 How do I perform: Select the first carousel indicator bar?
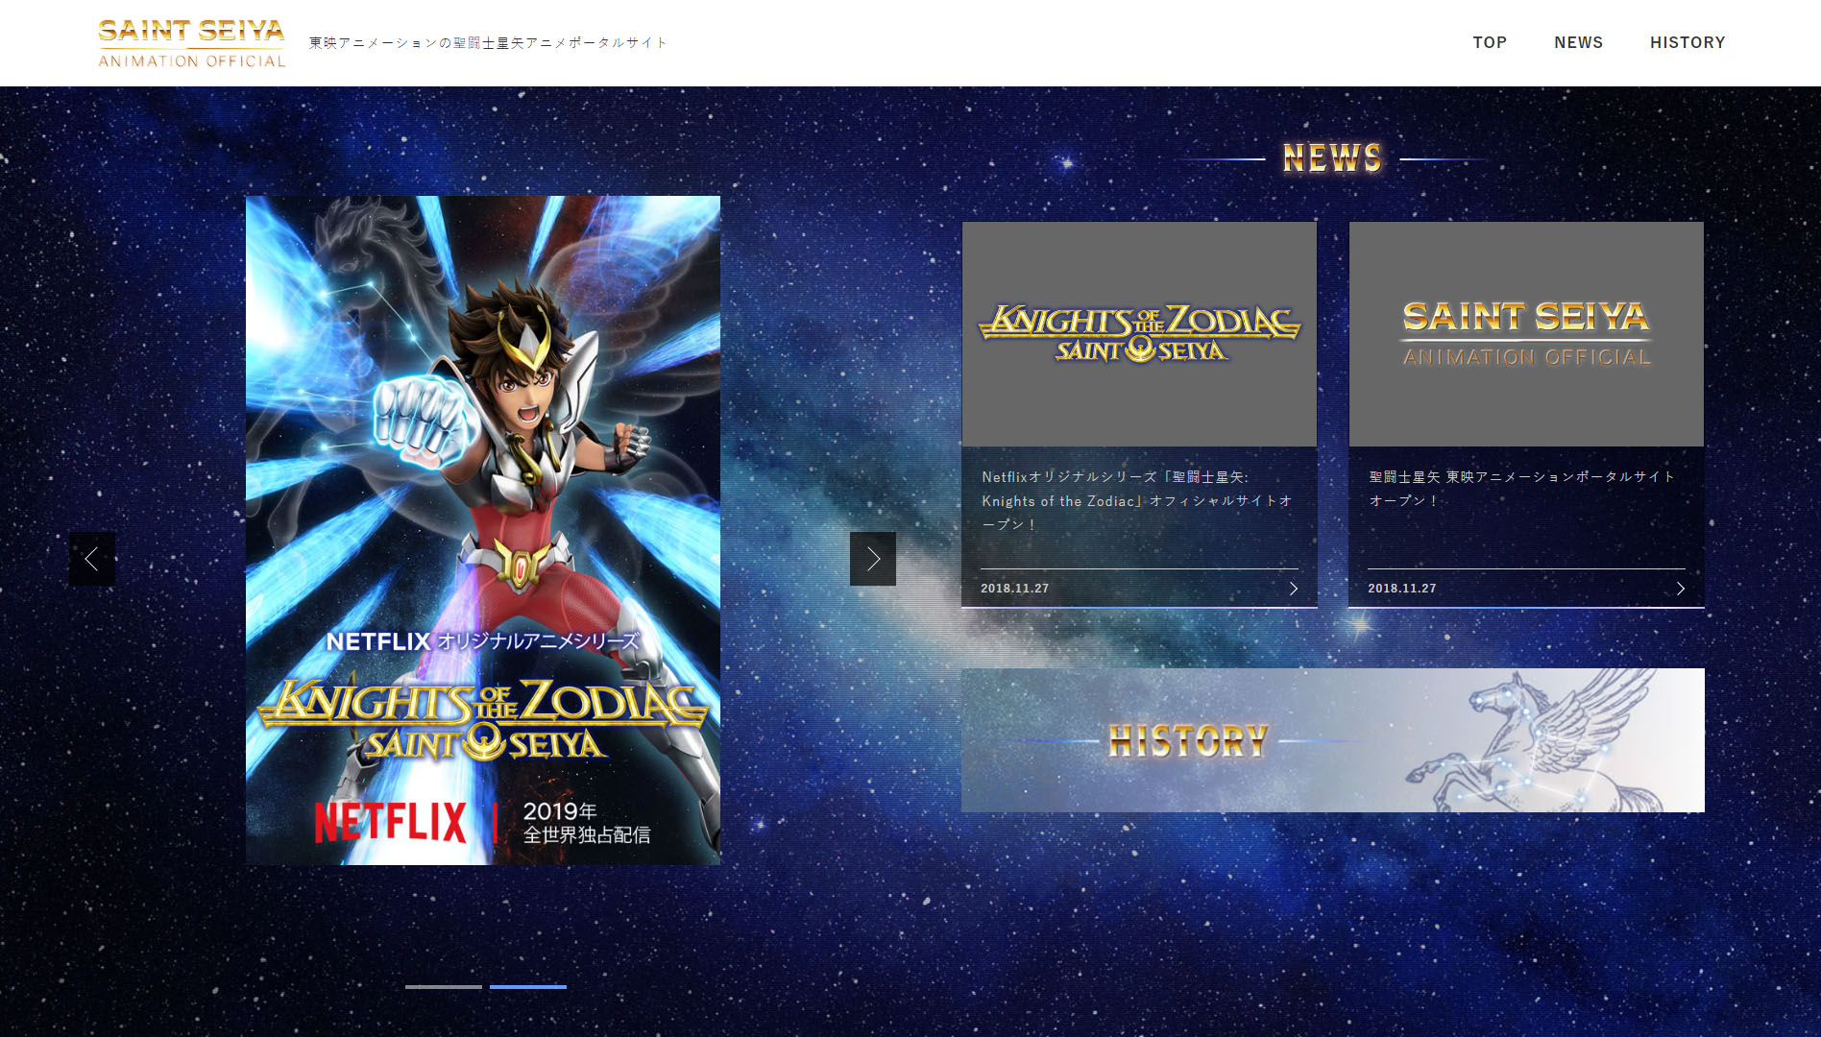(x=444, y=986)
